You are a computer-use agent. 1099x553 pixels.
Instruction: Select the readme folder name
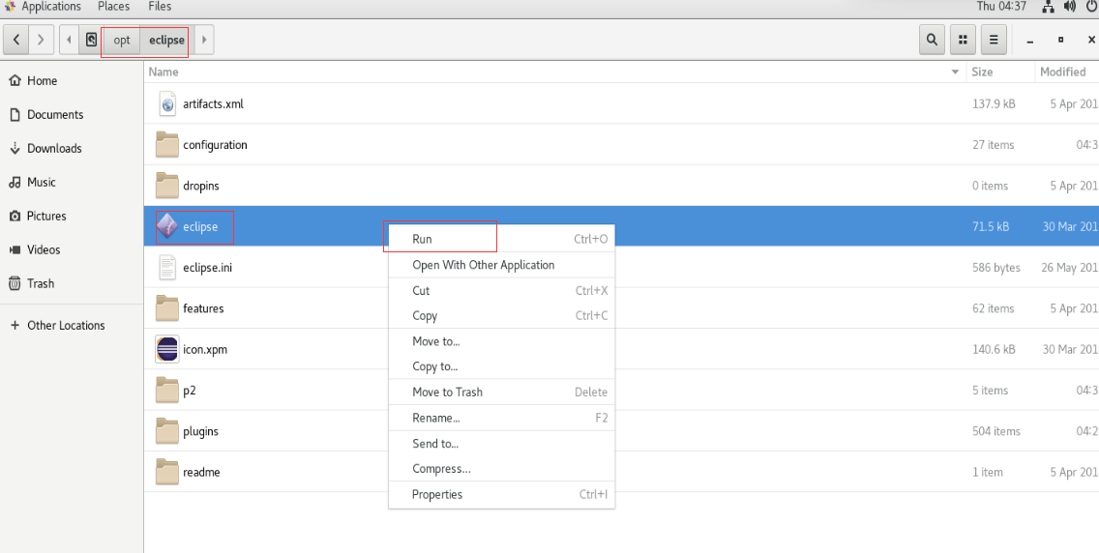[x=201, y=472]
